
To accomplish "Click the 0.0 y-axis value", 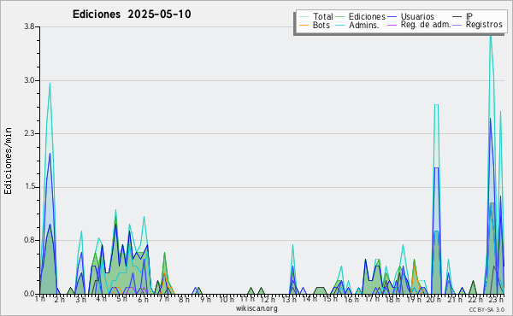I will 30,294.
